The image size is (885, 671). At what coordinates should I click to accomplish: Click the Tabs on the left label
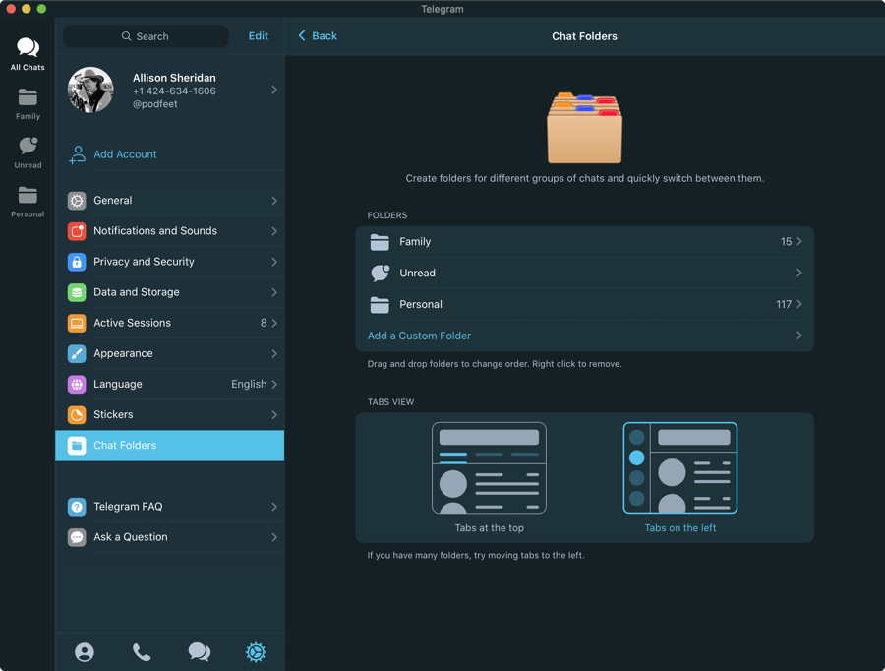[x=680, y=528]
